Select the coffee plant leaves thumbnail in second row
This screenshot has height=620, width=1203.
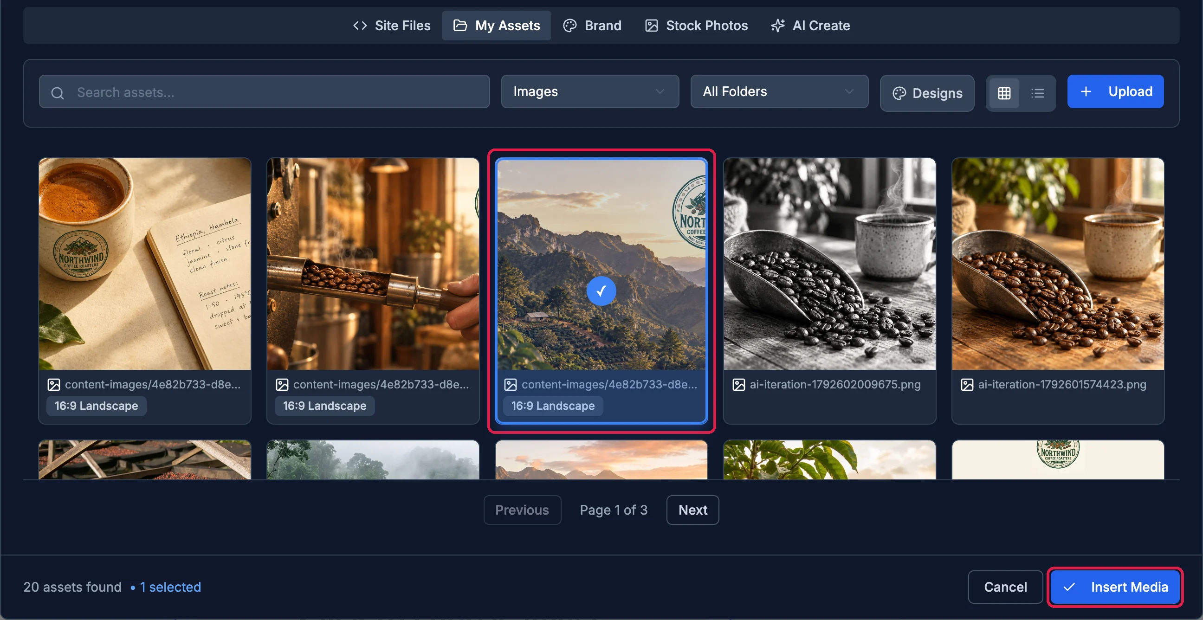tap(829, 460)
